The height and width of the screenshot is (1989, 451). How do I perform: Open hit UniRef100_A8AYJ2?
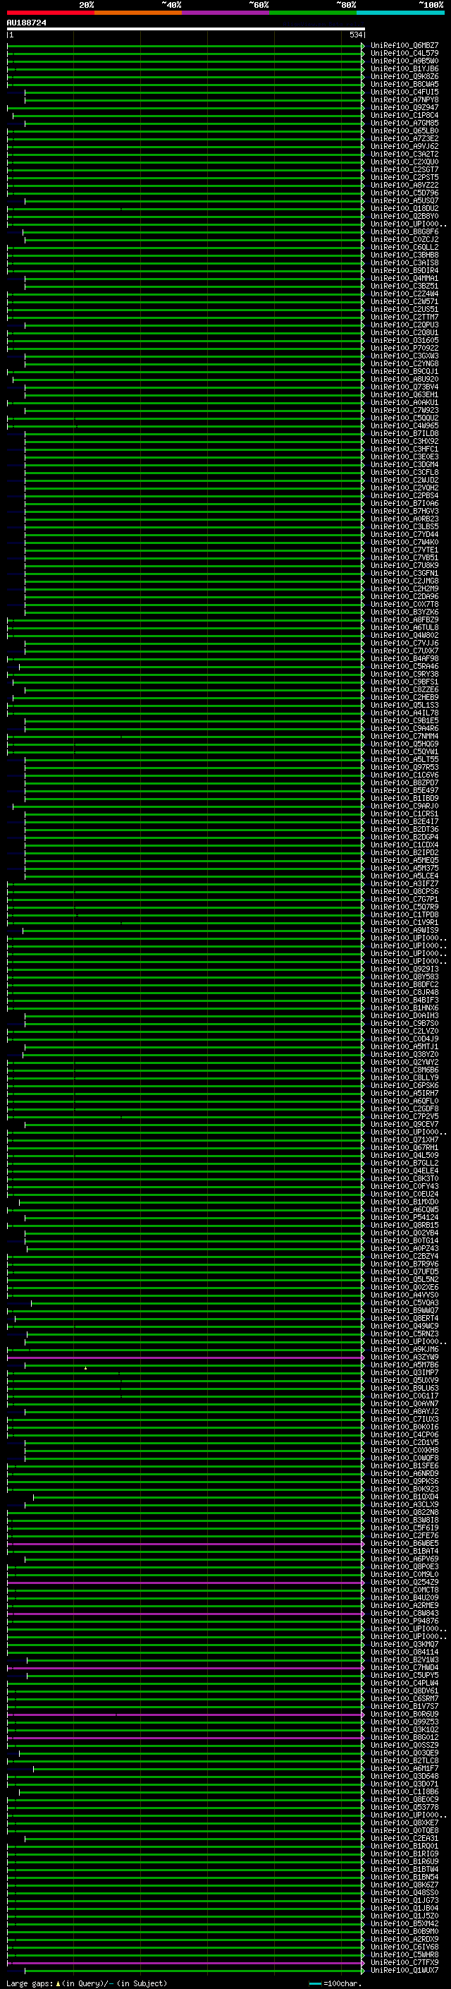pyautogui.click(x=404, y=1411)
